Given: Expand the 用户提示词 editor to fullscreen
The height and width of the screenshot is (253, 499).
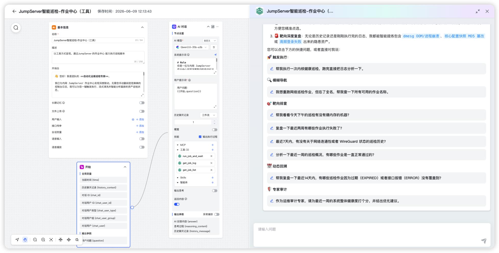Looking at the screenshot, I should [x=215, y=106].
